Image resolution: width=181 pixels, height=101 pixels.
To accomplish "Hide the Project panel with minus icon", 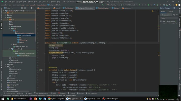I will 34,8.
